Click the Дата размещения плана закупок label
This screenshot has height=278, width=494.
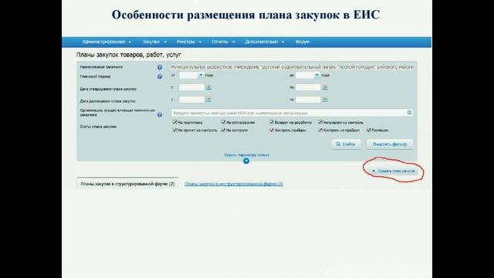point(108,101)
